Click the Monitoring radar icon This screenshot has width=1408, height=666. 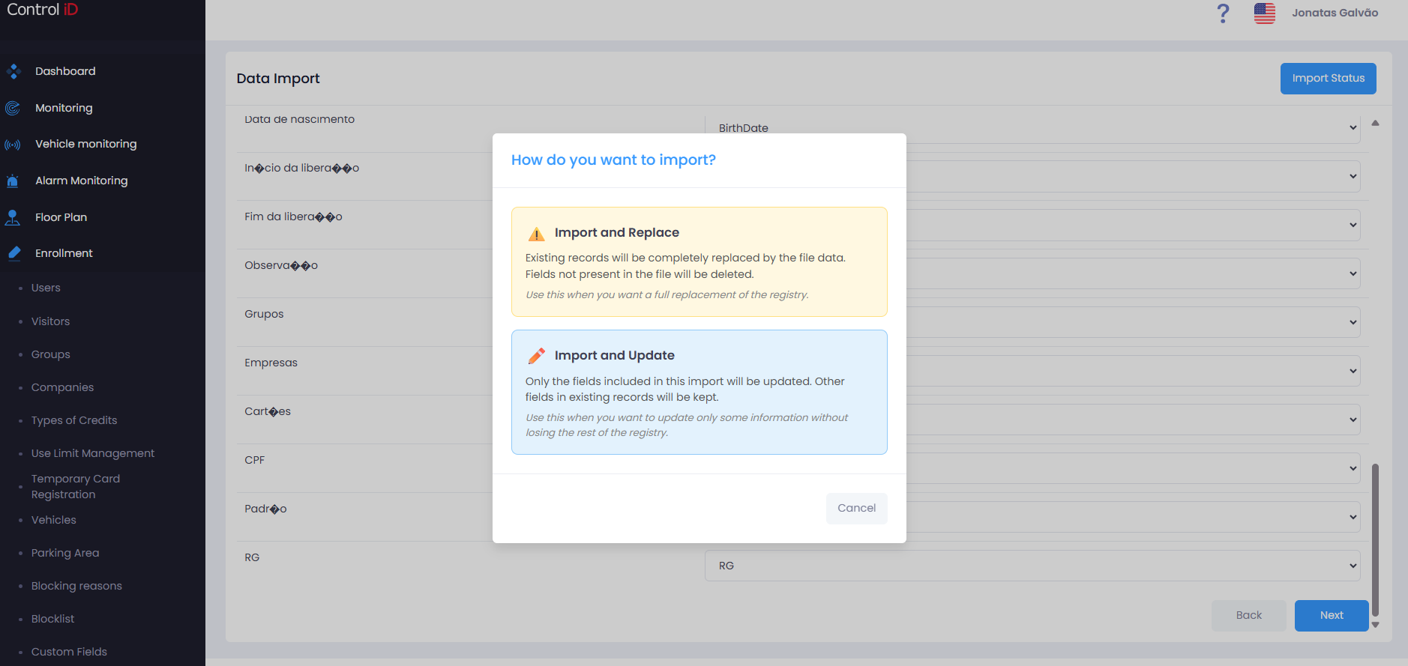pos(13,108)
